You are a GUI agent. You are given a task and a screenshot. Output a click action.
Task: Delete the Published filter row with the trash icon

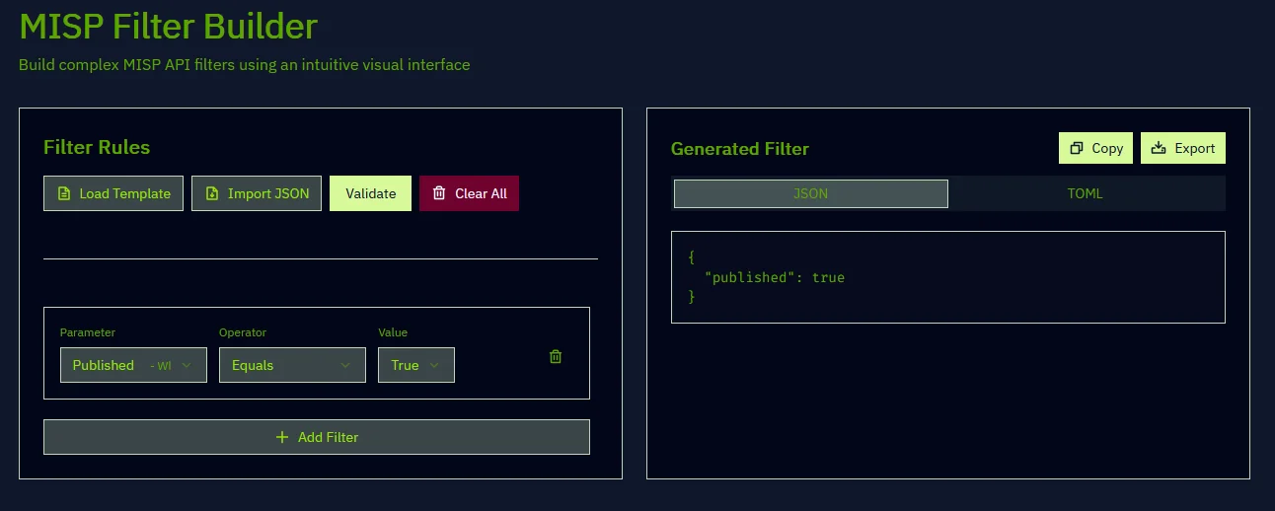556,357
